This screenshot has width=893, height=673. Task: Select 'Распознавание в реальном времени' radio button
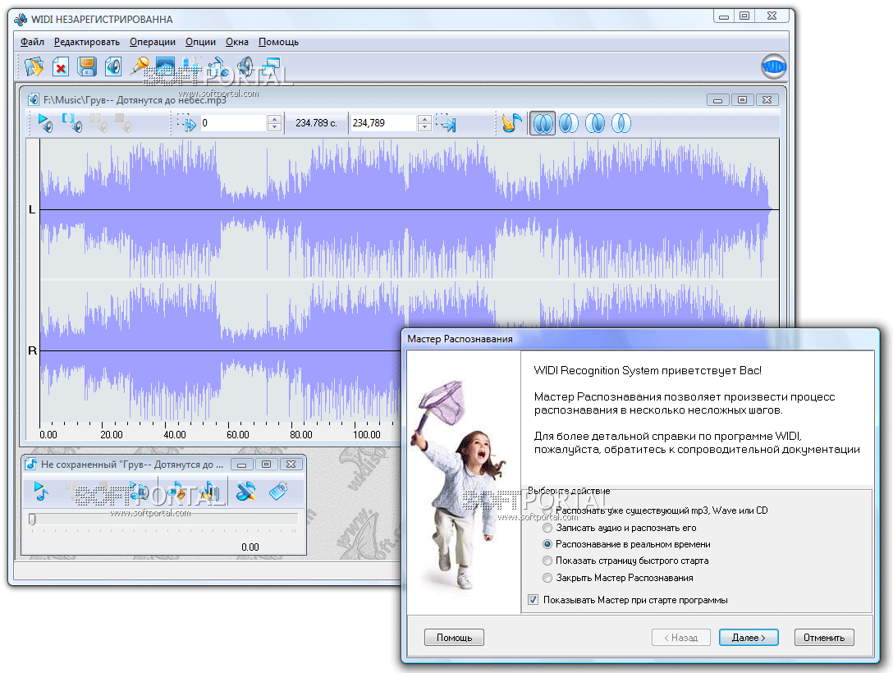548,544
